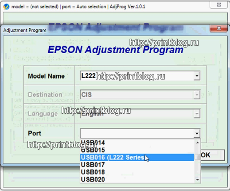Viewport: 230px width, 191px height.
Task: Choose USB016 (L222 Series) port
Action: (x=137, y=157)
